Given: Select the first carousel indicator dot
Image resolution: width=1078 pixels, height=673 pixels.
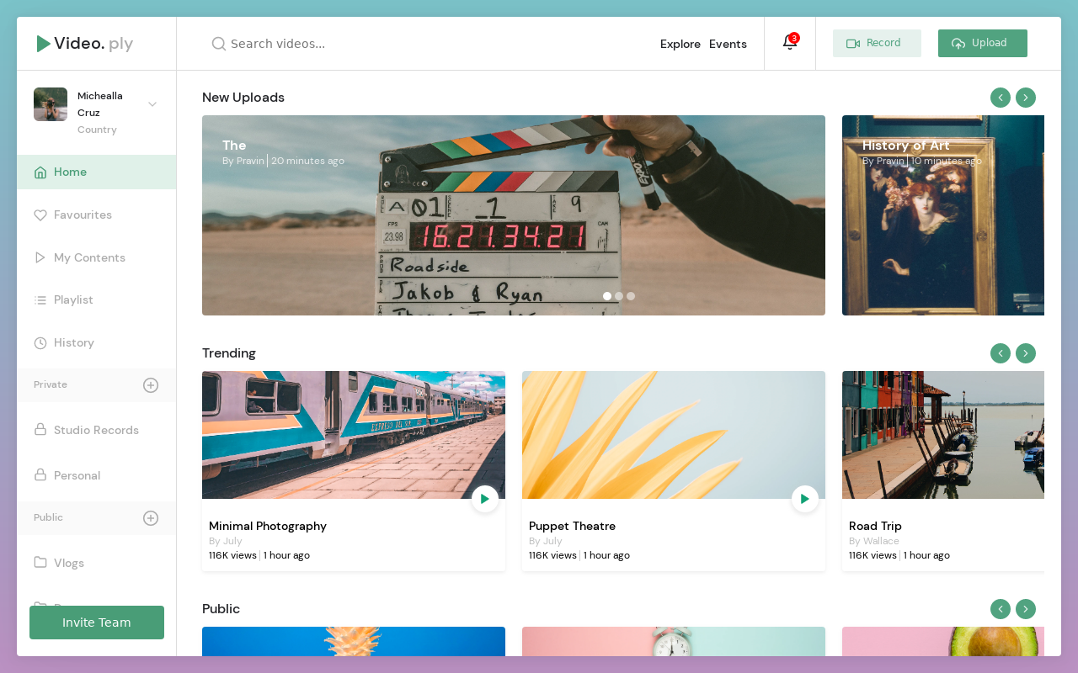Looking at the screenshot, I should coord(607,296).
